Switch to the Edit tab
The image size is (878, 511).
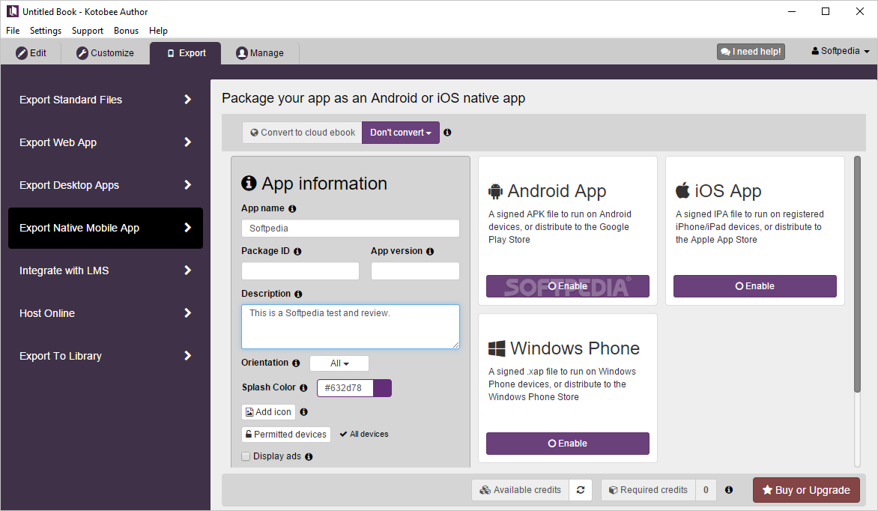point(31,53)
